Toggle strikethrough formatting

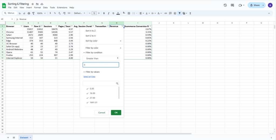click(113, 13)
